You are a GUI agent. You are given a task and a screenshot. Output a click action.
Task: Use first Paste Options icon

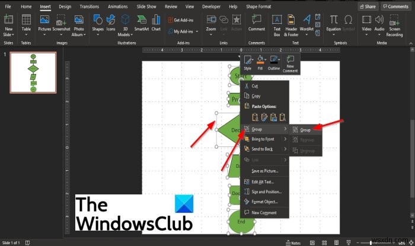coord(255,117)
